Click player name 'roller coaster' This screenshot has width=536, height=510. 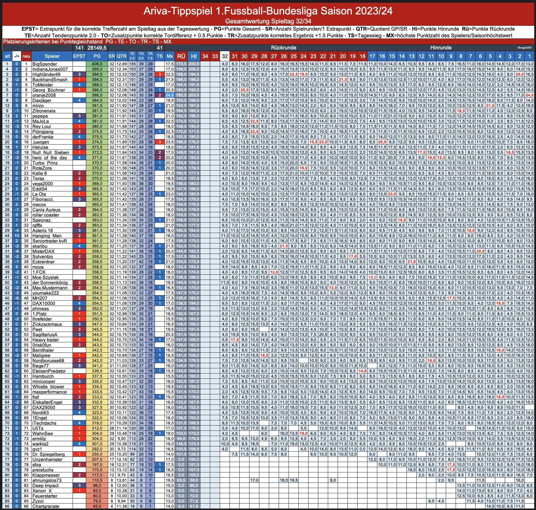(46, 215)
